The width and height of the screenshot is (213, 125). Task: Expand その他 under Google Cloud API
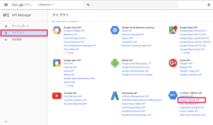[69, 53]
